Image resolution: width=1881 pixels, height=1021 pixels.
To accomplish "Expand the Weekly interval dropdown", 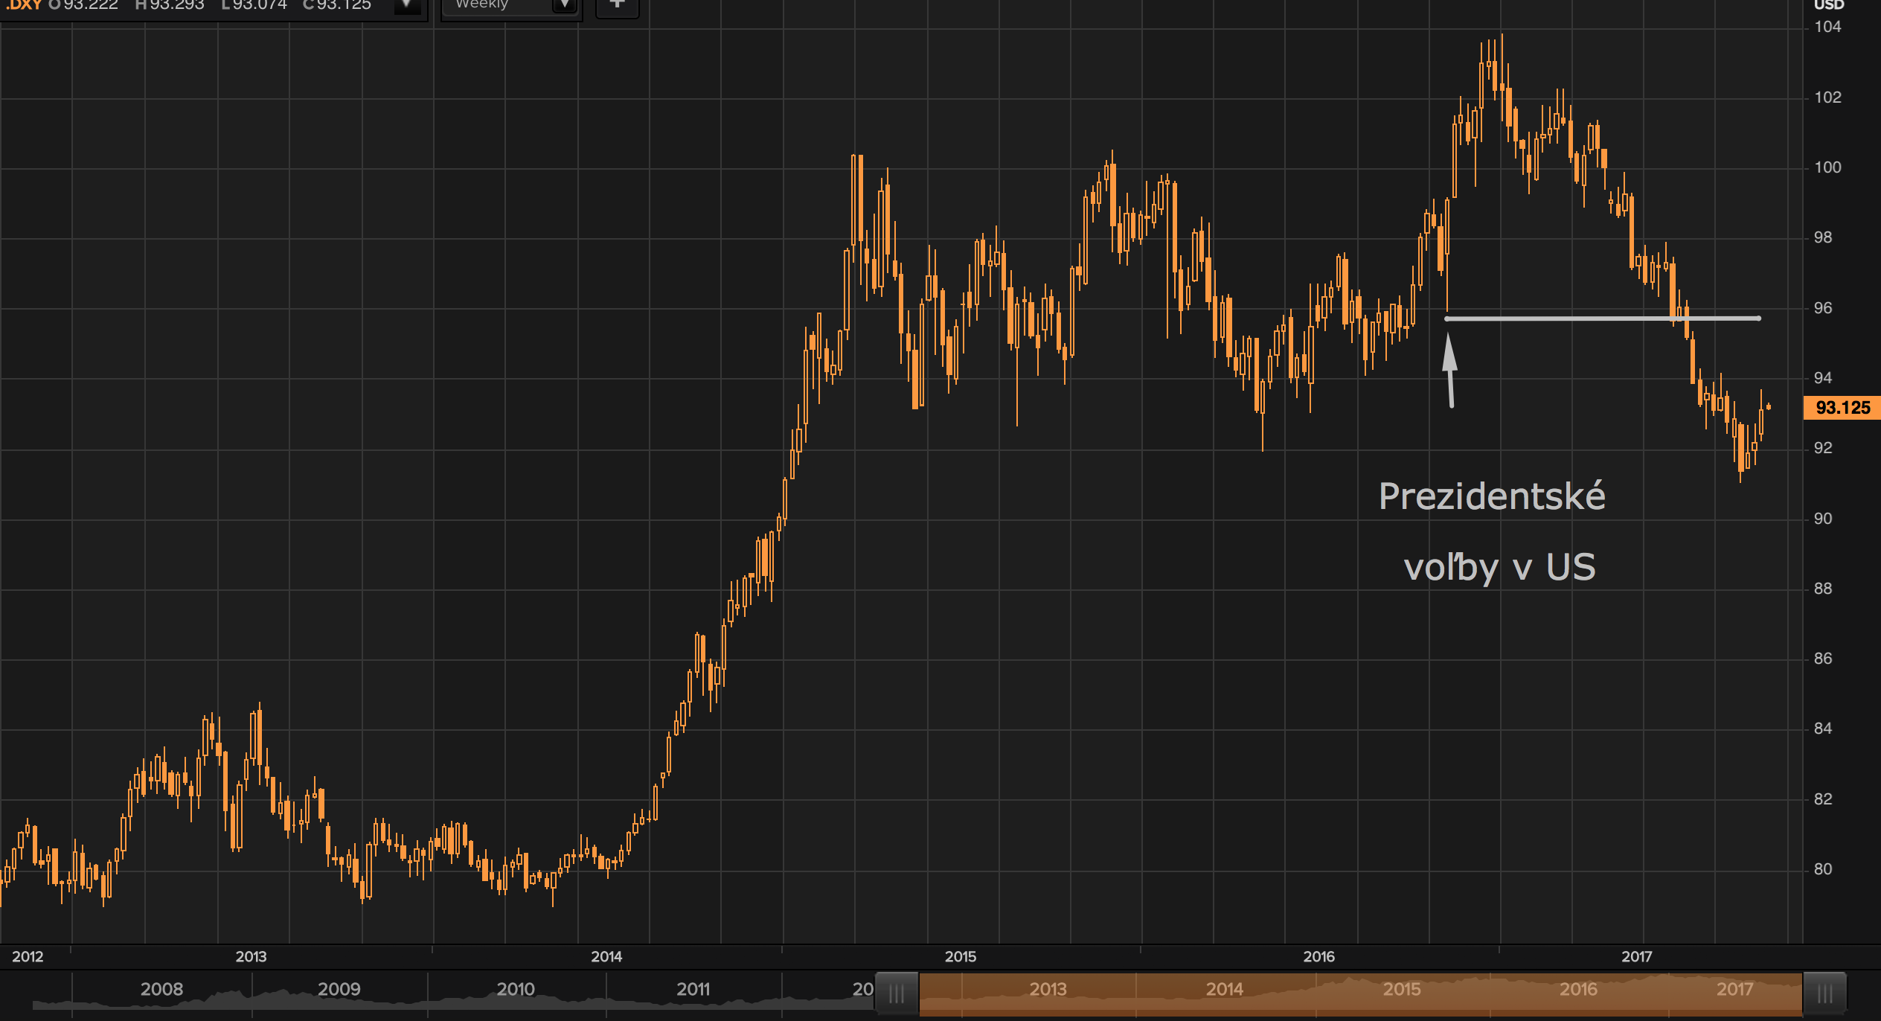I will (565, 6).
